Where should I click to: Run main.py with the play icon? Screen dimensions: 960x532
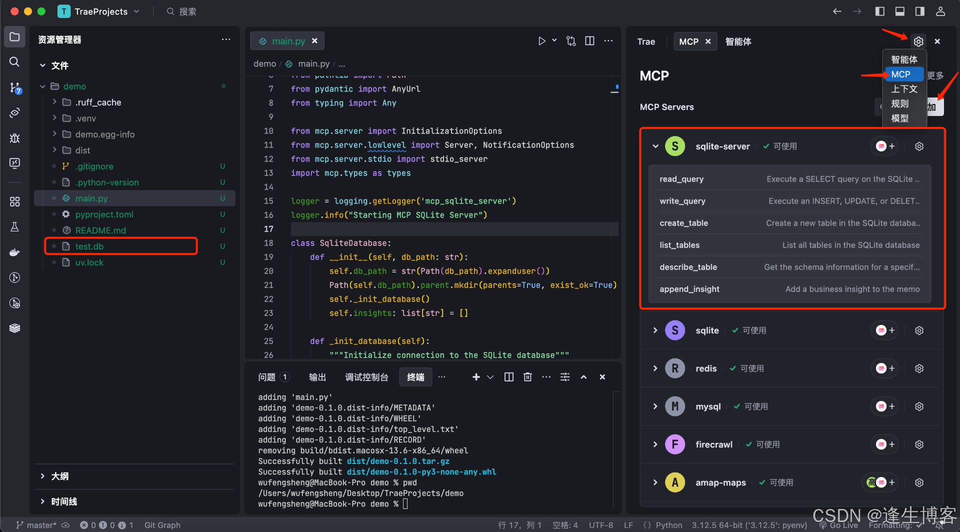coord(541,41)
